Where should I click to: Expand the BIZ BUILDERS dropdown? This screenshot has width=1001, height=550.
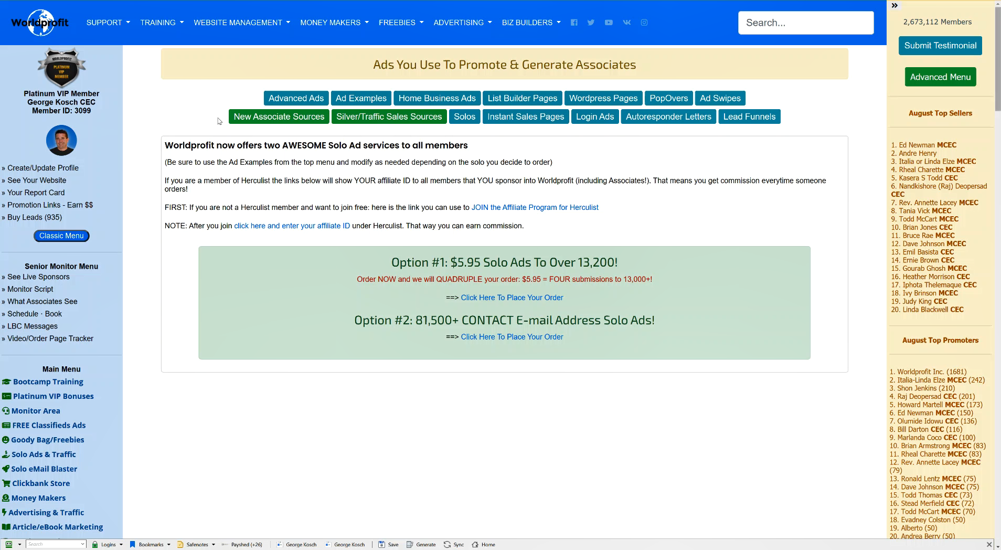531,23
